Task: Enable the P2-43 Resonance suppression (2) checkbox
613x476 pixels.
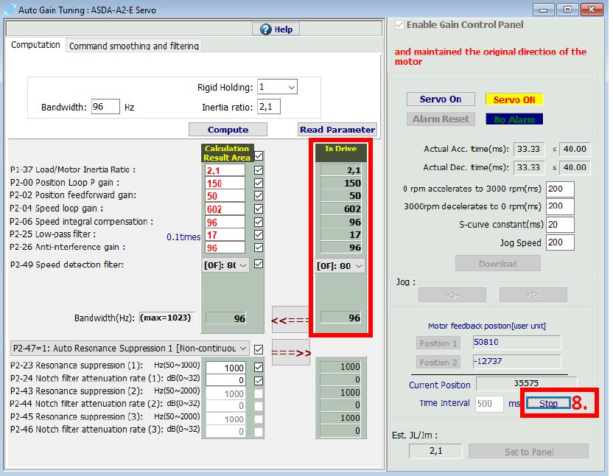Action: tap(259, 393)
